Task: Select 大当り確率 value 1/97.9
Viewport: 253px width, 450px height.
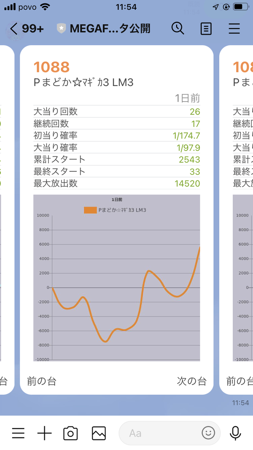Action: (x=188, y=148)
